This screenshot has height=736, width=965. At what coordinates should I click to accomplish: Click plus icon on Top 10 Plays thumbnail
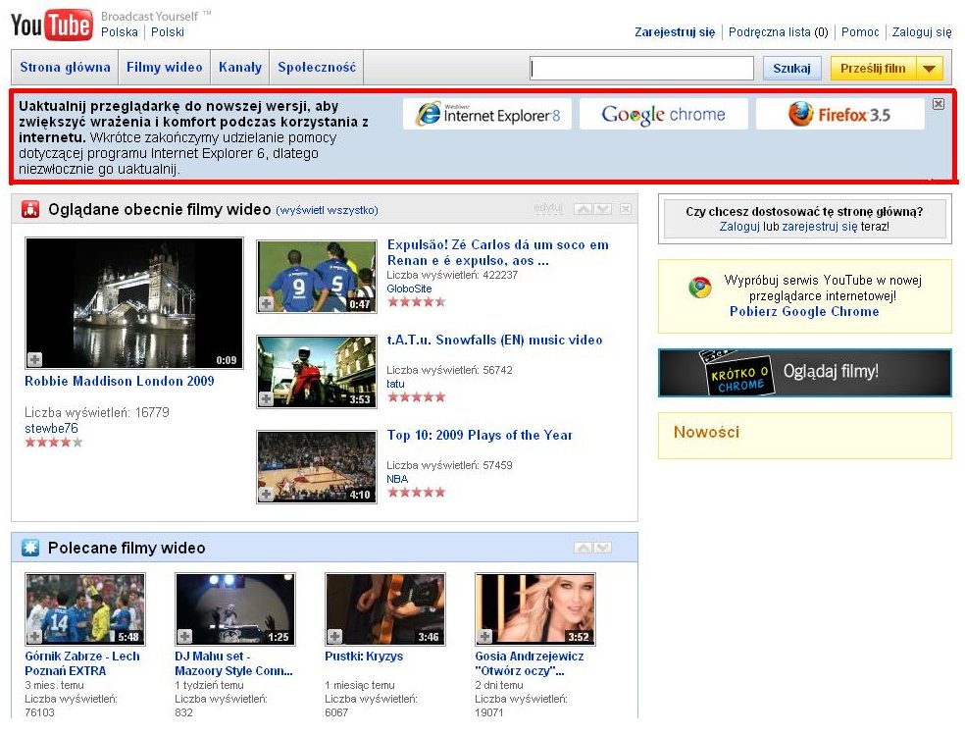pyautogui.click(x=266, y=494)
